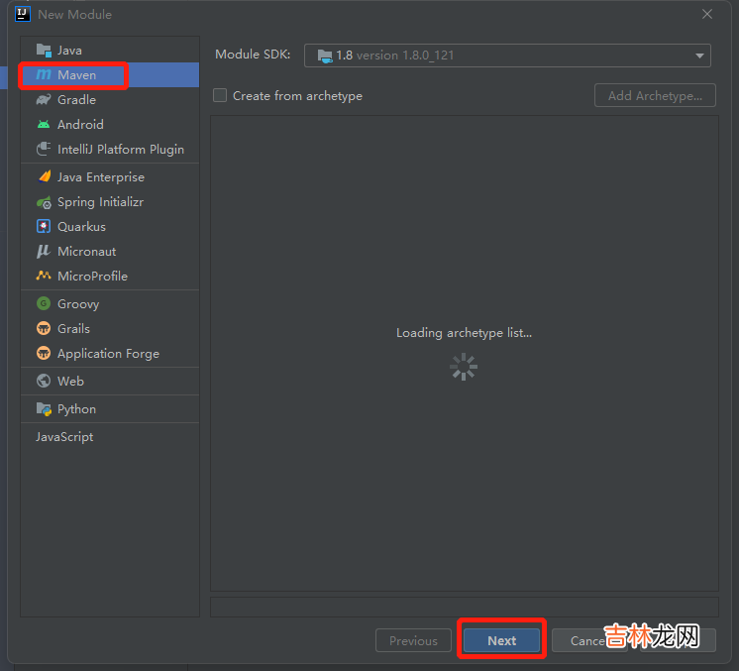Click the Android robot icon

[x=44, y=125]
